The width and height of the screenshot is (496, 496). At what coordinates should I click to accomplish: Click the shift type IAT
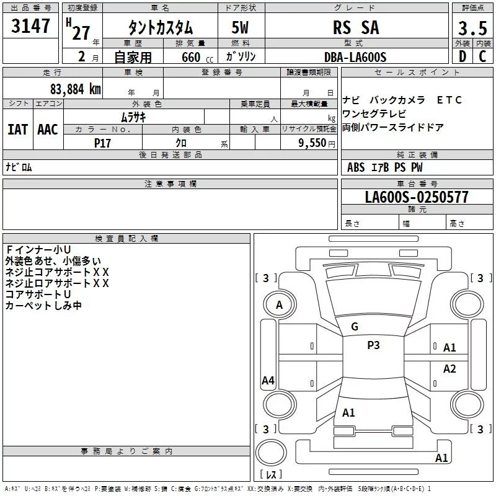coord(18,130)
